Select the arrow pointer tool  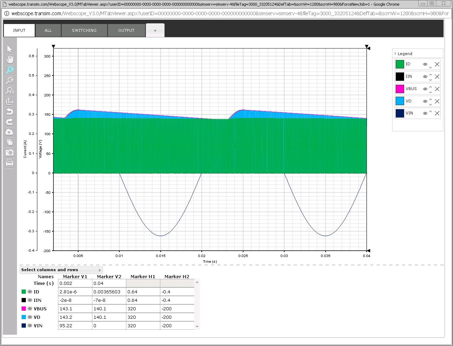tap(10, 49)
